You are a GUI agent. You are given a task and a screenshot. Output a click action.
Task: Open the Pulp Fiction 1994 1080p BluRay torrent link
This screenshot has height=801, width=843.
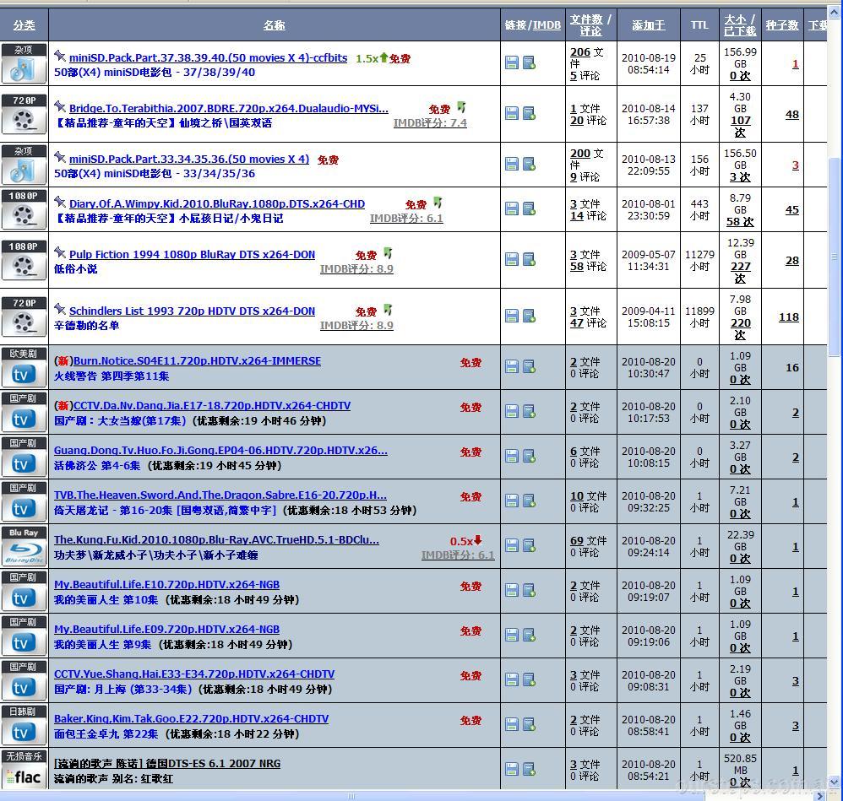(x=192, y=255)
